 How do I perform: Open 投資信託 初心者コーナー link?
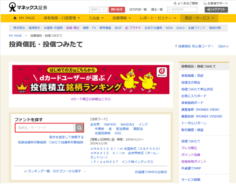[x=196, y=46]
